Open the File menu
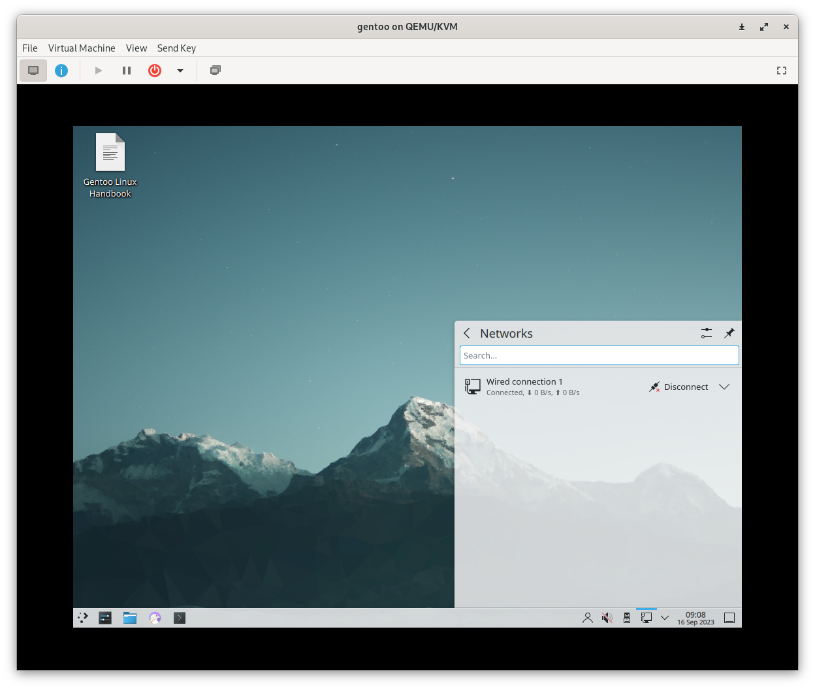The height and width of the screenshot is (689, 815). [30, 48]
